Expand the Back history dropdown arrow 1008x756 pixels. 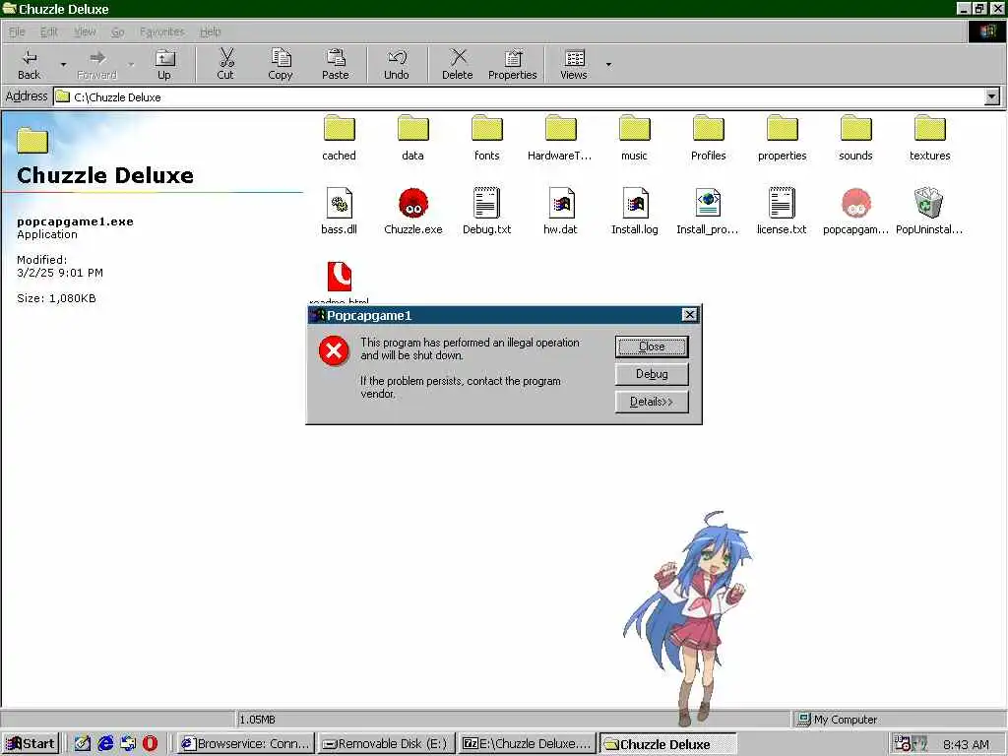(x=63, y=64)
